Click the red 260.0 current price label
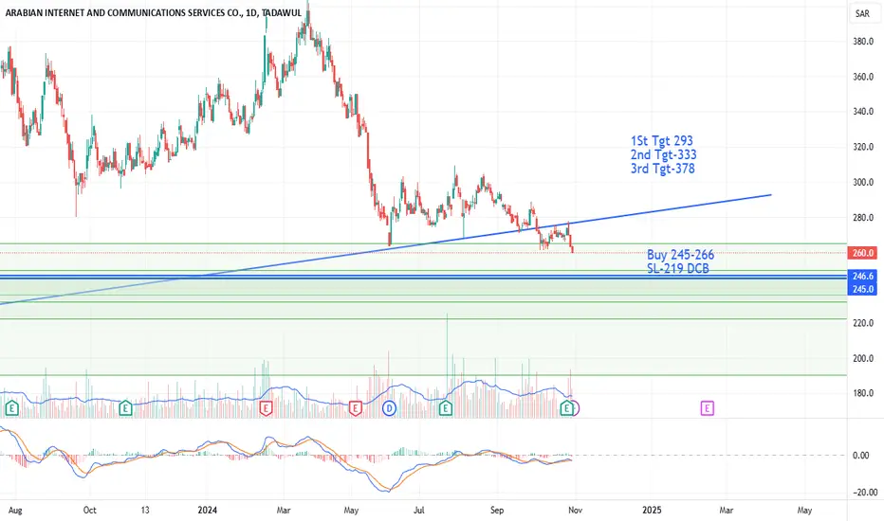Screen dimensions: 884x521 pos(862,253)
